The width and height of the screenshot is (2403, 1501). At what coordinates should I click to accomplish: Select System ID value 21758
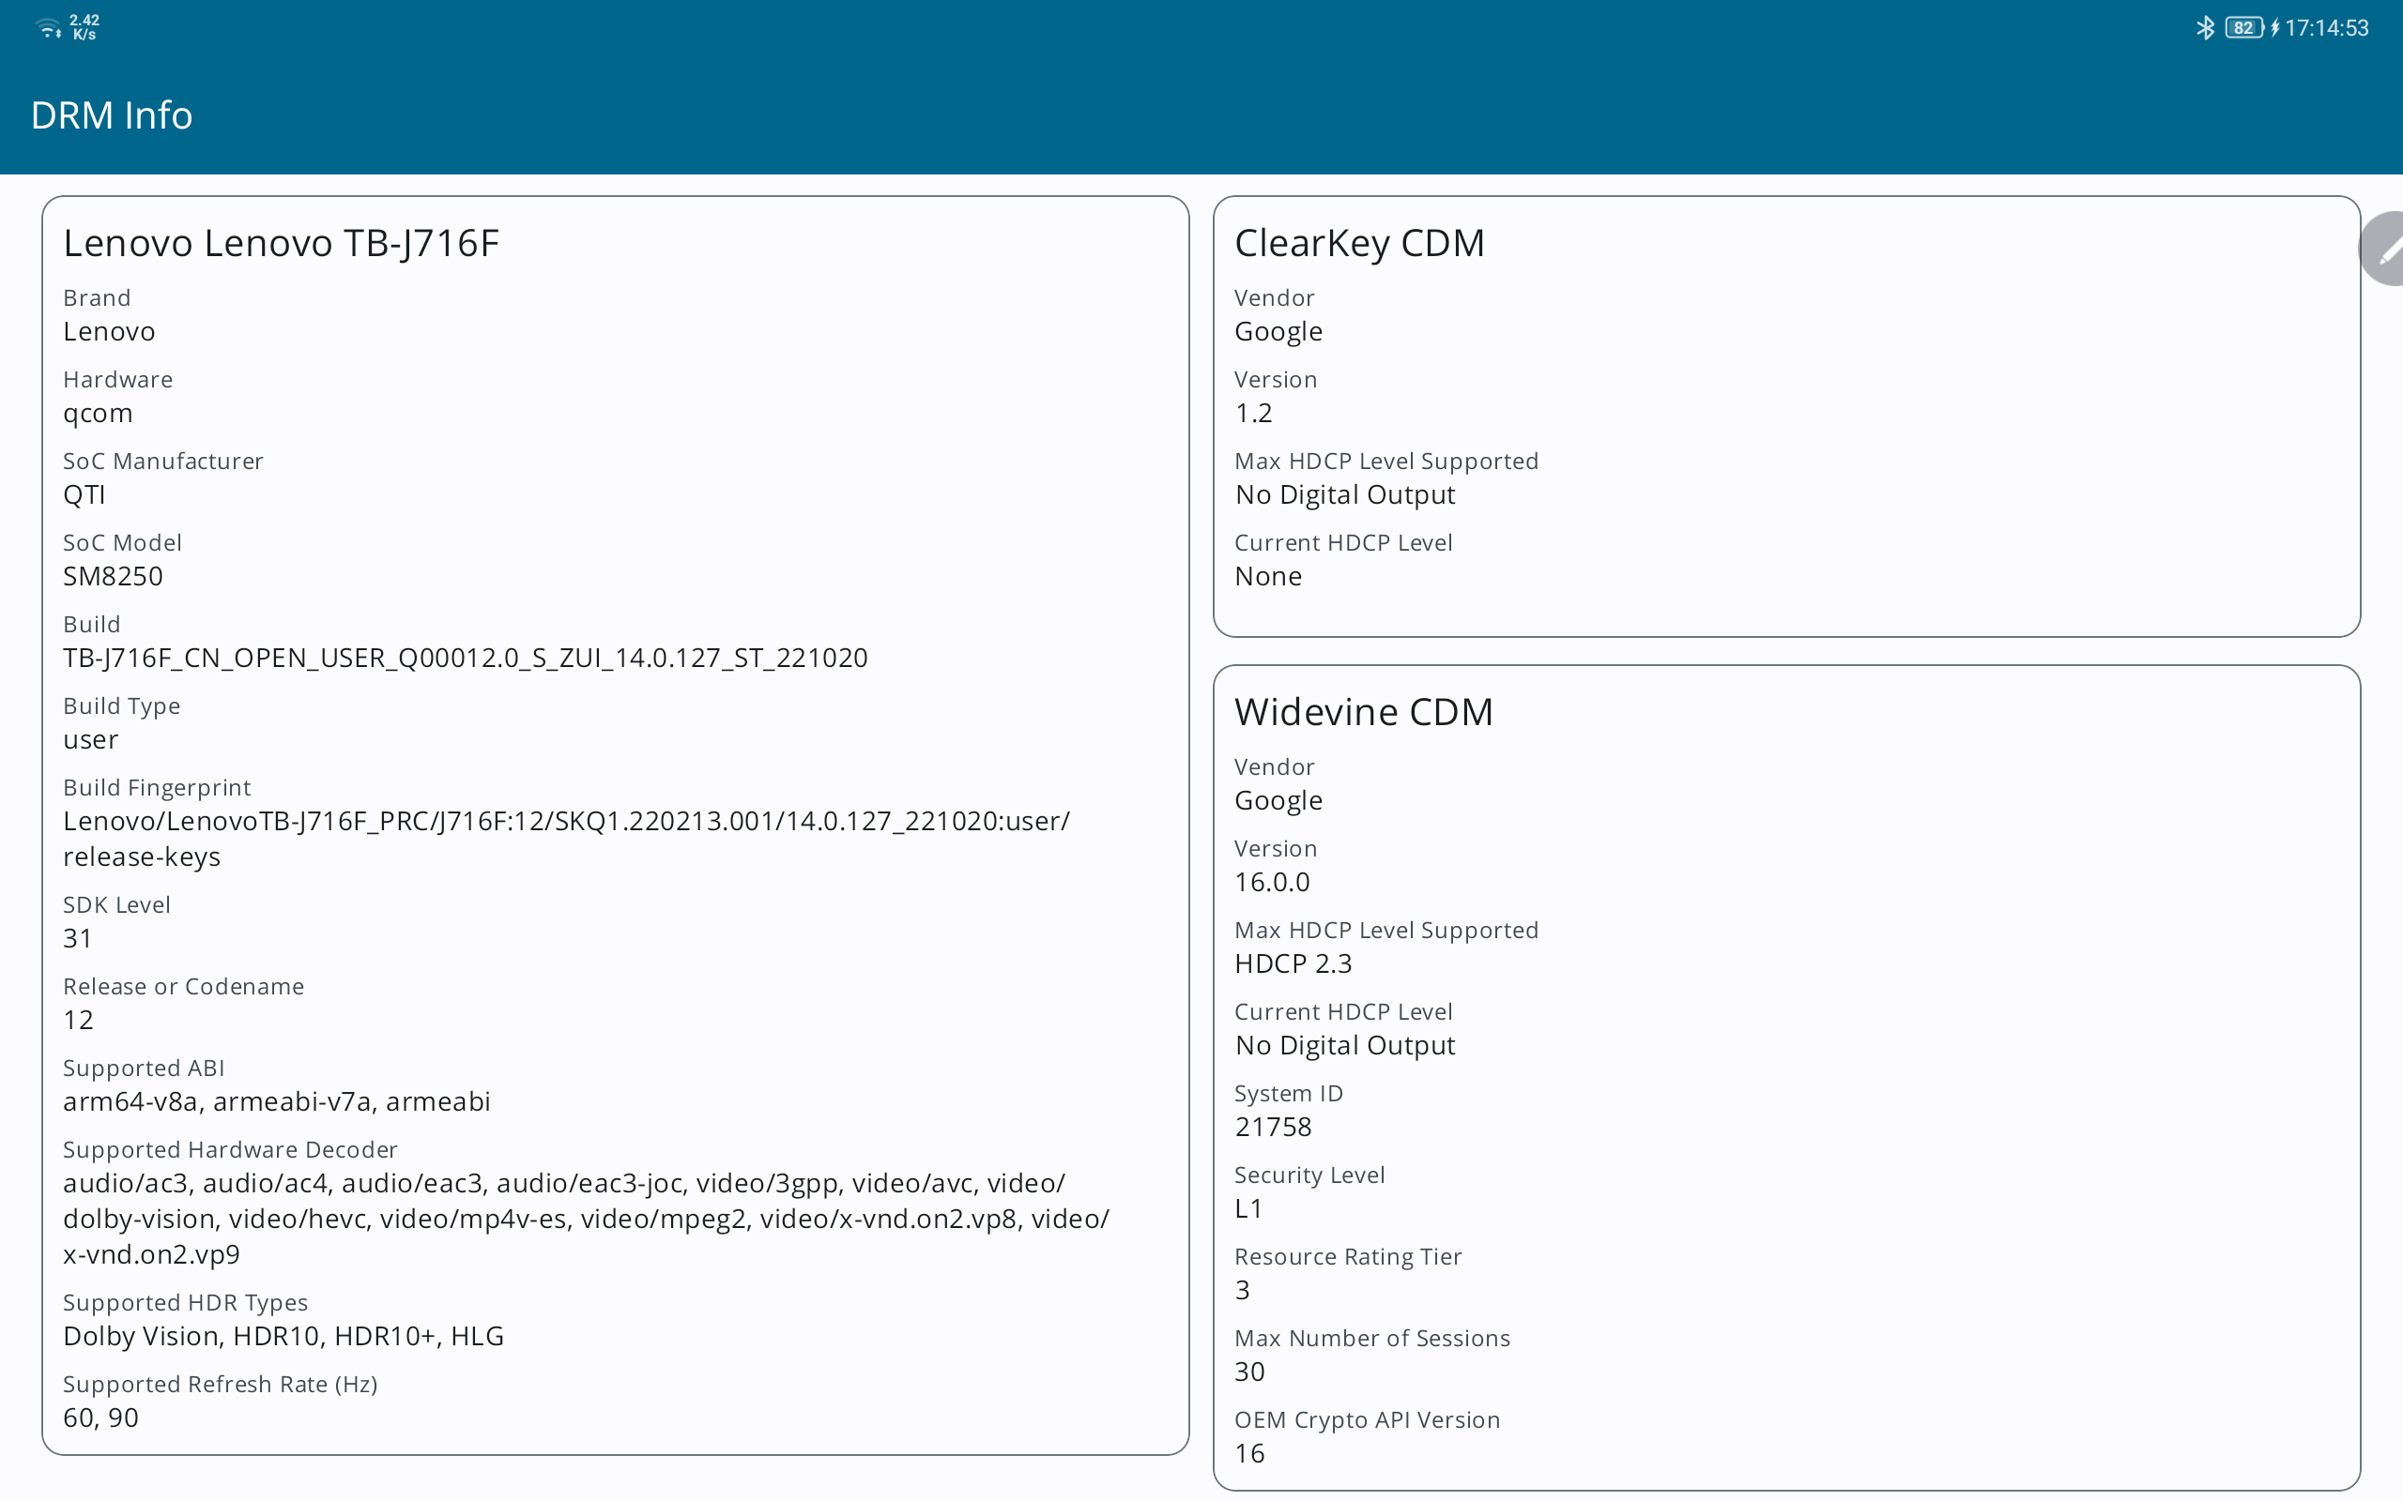[x=1273, y=1127]
